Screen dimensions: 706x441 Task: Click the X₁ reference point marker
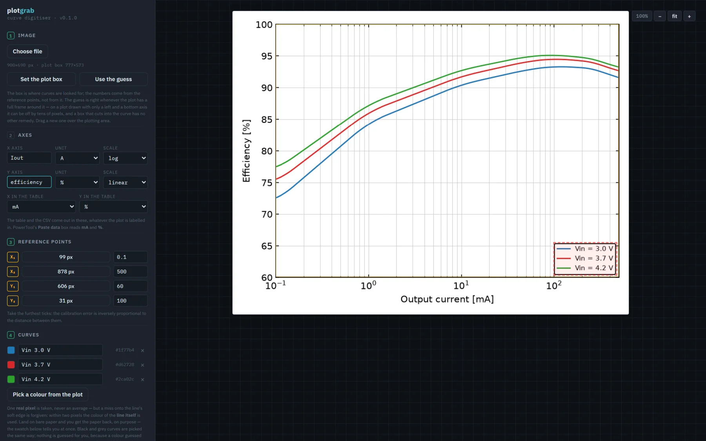click(13, 257)
